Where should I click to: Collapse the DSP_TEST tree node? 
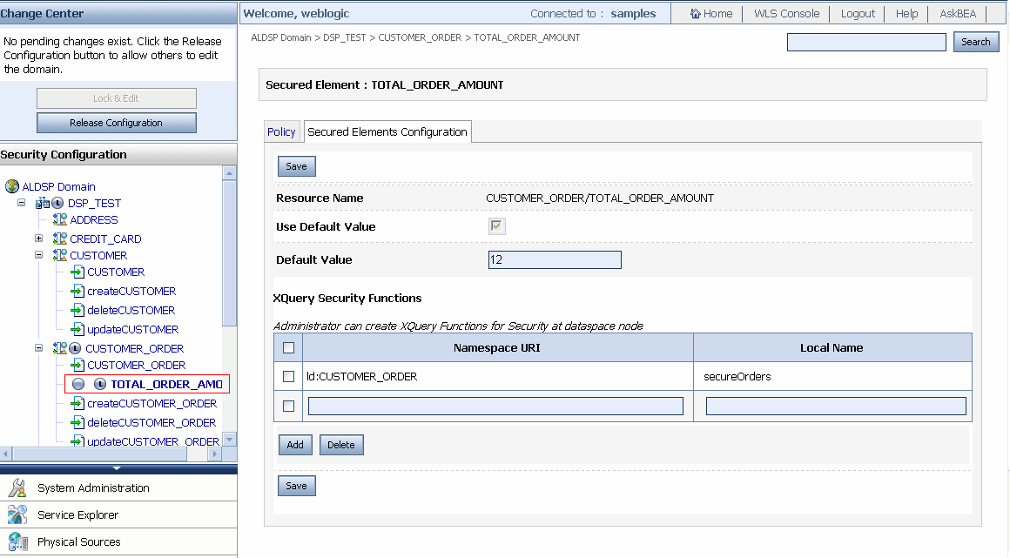(21, 202)
